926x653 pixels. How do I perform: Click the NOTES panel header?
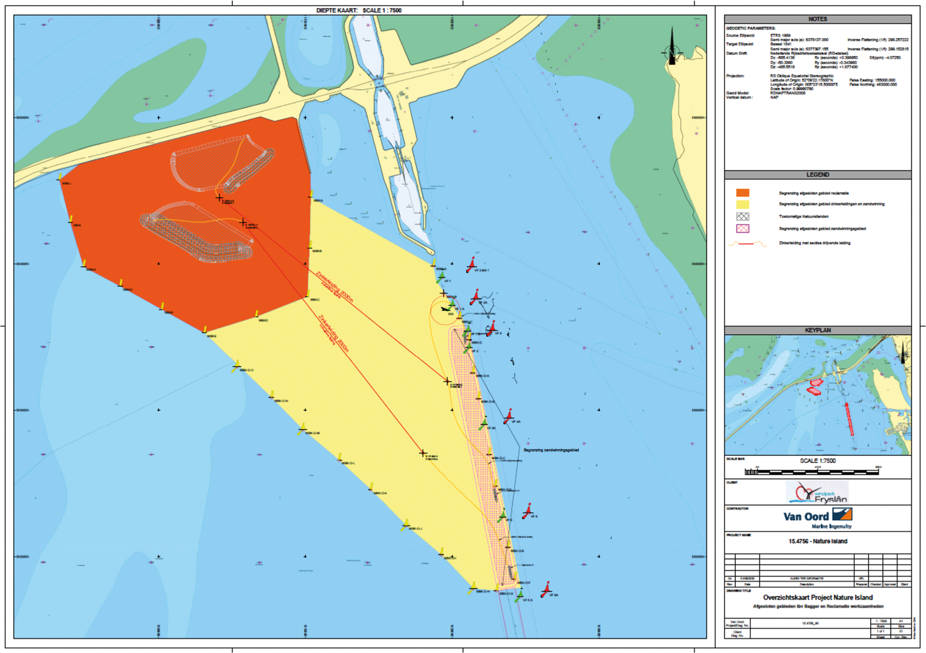pyautogui.click(x=817, y=19)
